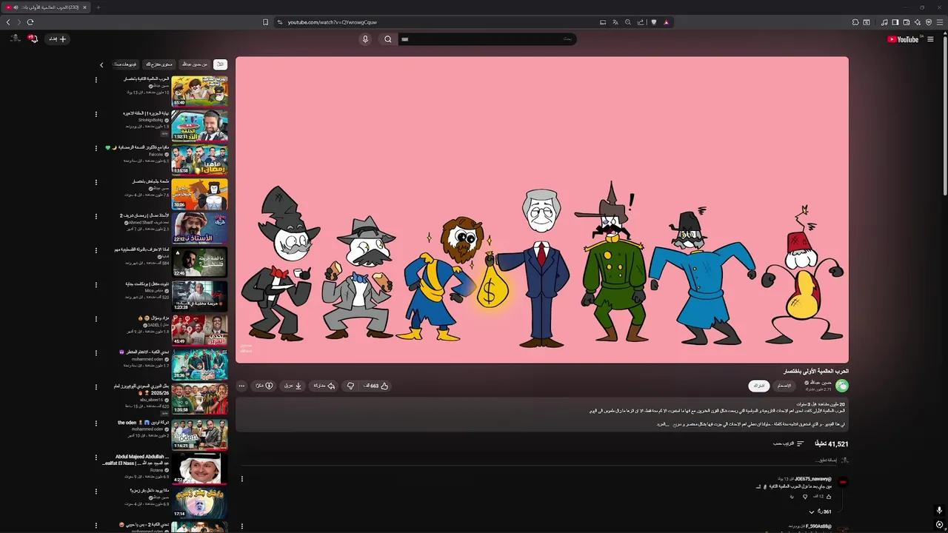Click the browser share page icon

click(x=641, y=22)
